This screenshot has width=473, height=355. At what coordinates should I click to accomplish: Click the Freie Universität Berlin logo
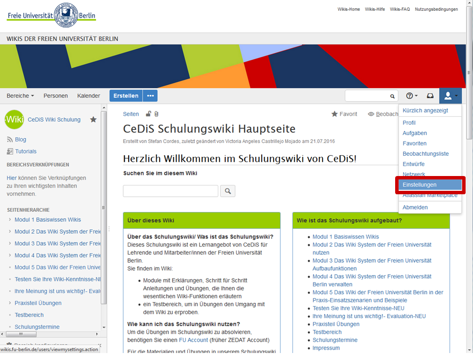pos(51,15)
